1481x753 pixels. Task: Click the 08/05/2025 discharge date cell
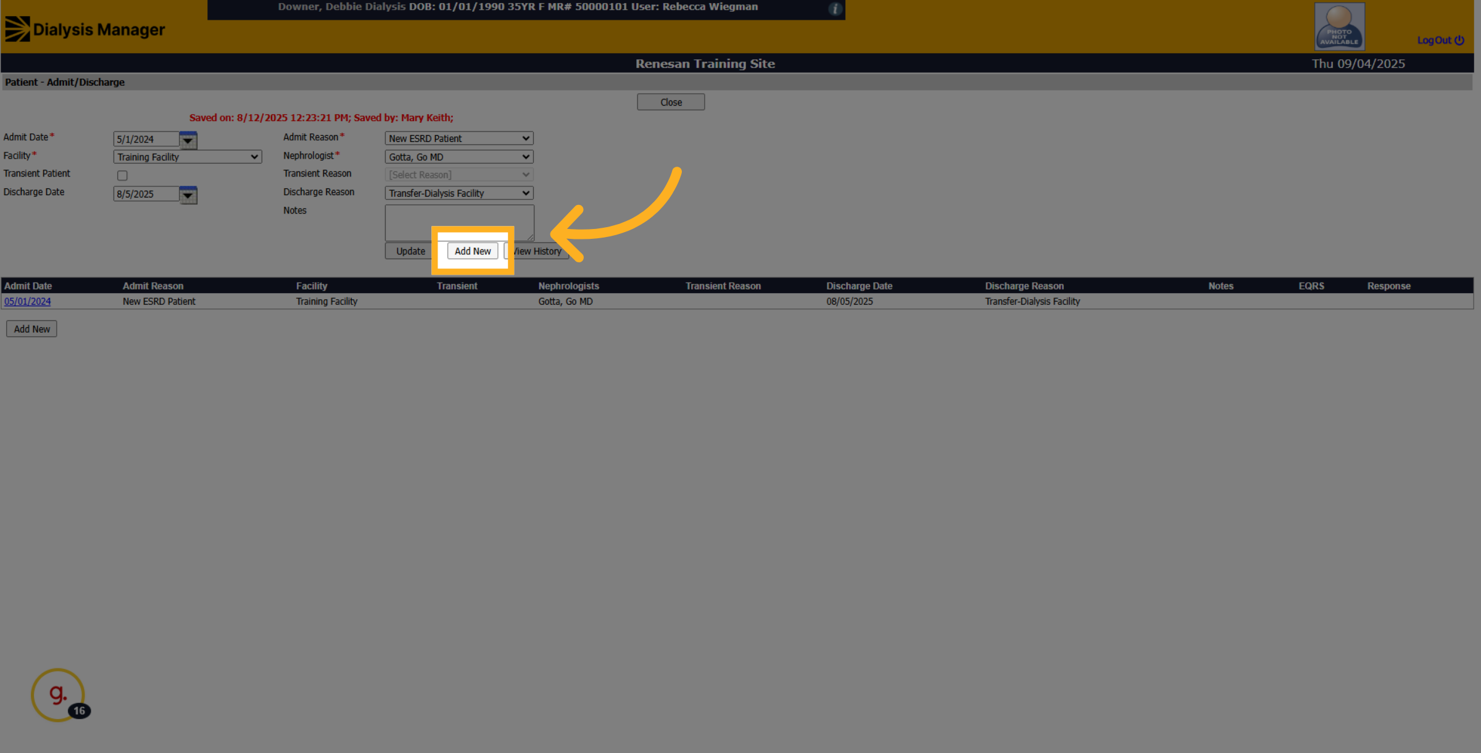coord(850,301)
